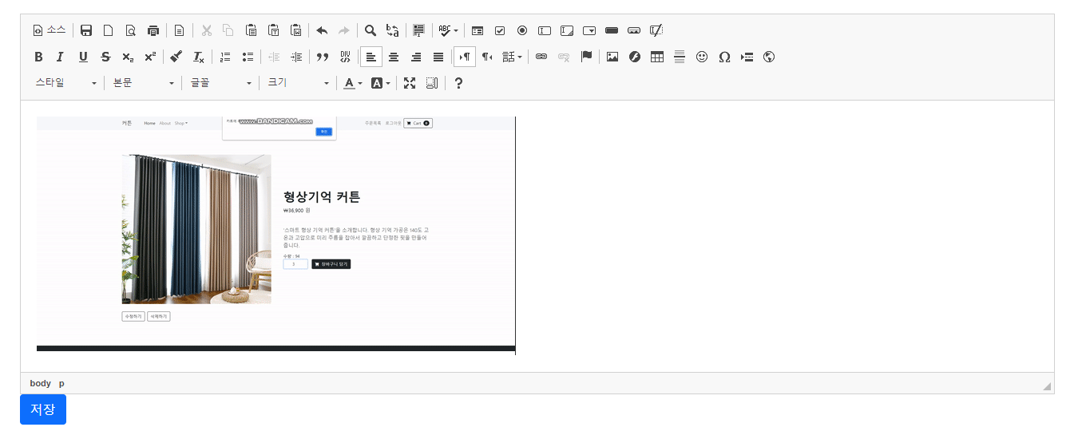This screenshot has width=1074, height=431.
Task: Insert a smiley emoticon
Action: pyautogui.click(x=702, y=57)
